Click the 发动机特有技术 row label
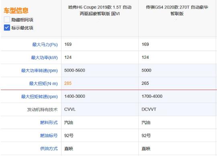 (x=42, y=109)
